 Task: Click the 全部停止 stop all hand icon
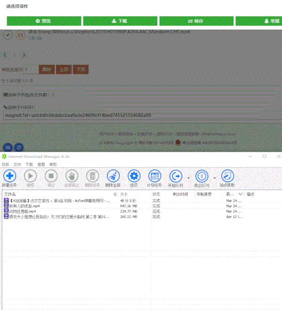(72, 176)
